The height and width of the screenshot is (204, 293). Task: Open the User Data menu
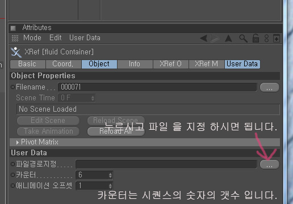tap(85, 38)
